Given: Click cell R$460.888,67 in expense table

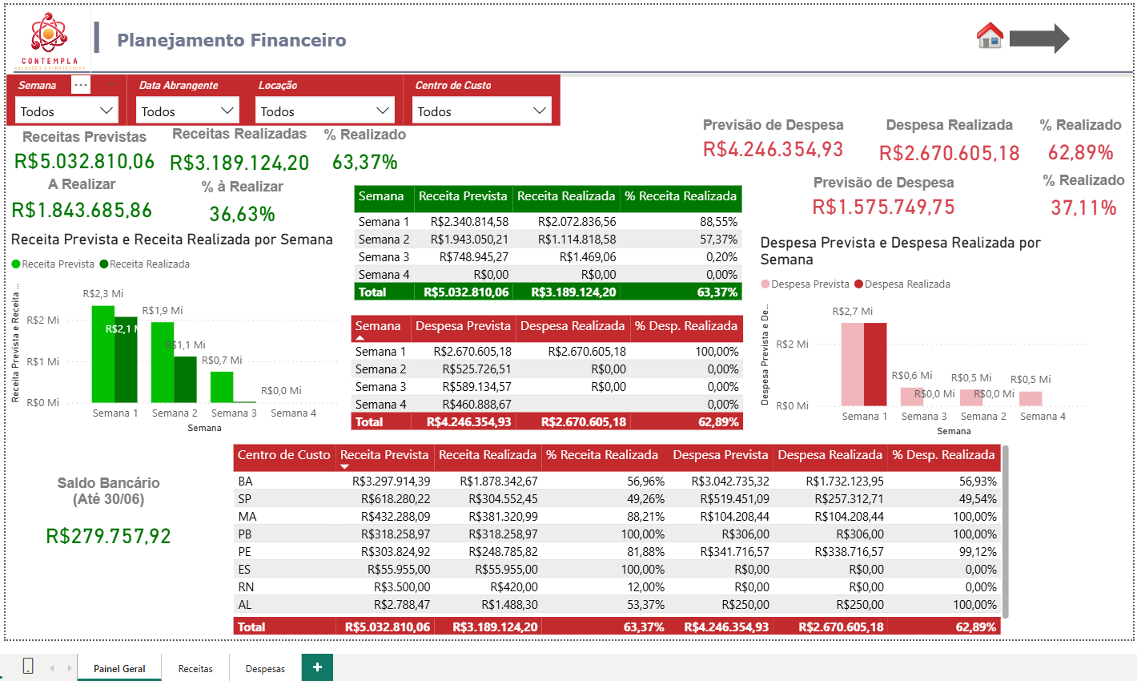Looking at the screenshot, I should tap(477, 405).
